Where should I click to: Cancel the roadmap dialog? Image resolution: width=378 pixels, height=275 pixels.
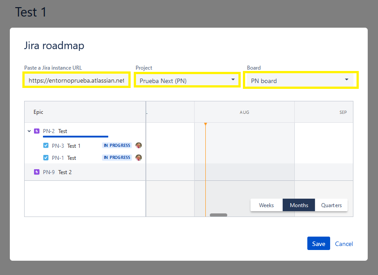click(344, 244)
